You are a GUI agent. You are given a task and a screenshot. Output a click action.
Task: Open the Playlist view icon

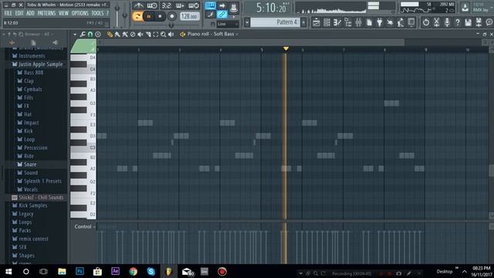[316, 22]
